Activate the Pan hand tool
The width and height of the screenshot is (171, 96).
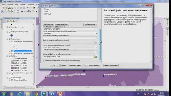(9, 11)
